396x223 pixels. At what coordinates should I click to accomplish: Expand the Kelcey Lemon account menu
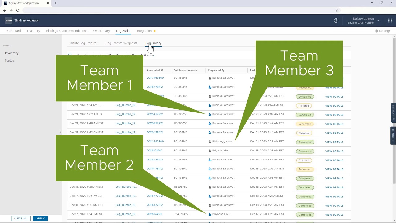pyautogui.click(x=378, y=20)
